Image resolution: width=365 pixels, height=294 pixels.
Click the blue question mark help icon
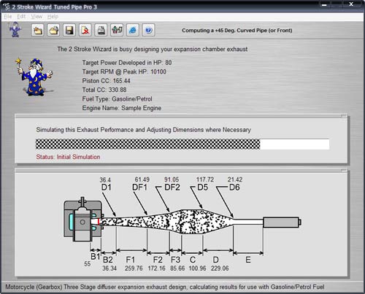(148, 30)
